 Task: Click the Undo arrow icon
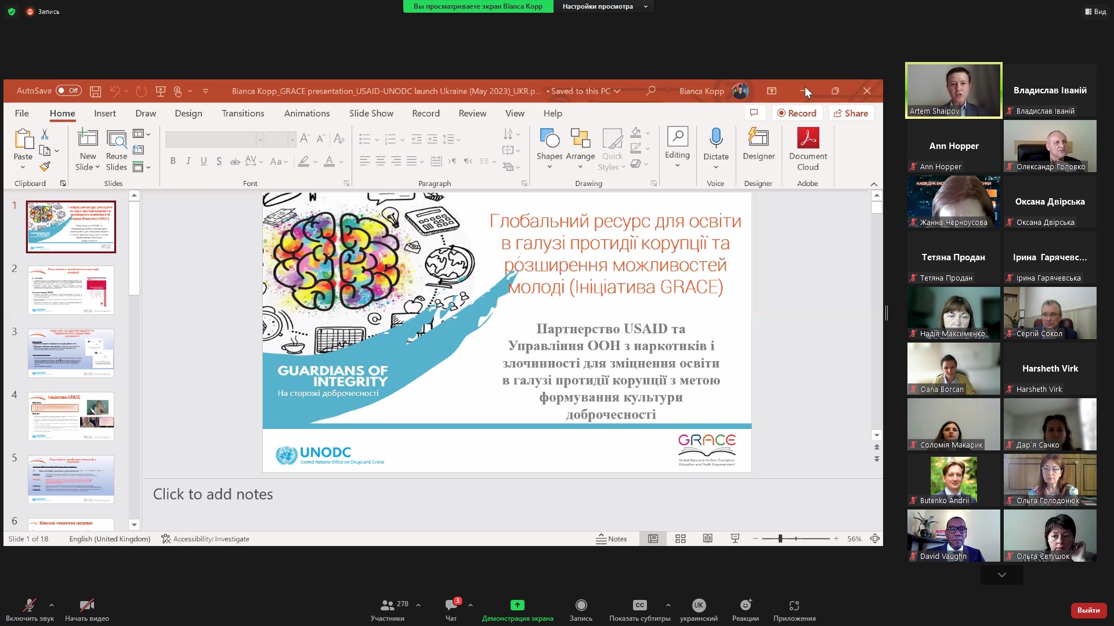click(x=114, y=91)
